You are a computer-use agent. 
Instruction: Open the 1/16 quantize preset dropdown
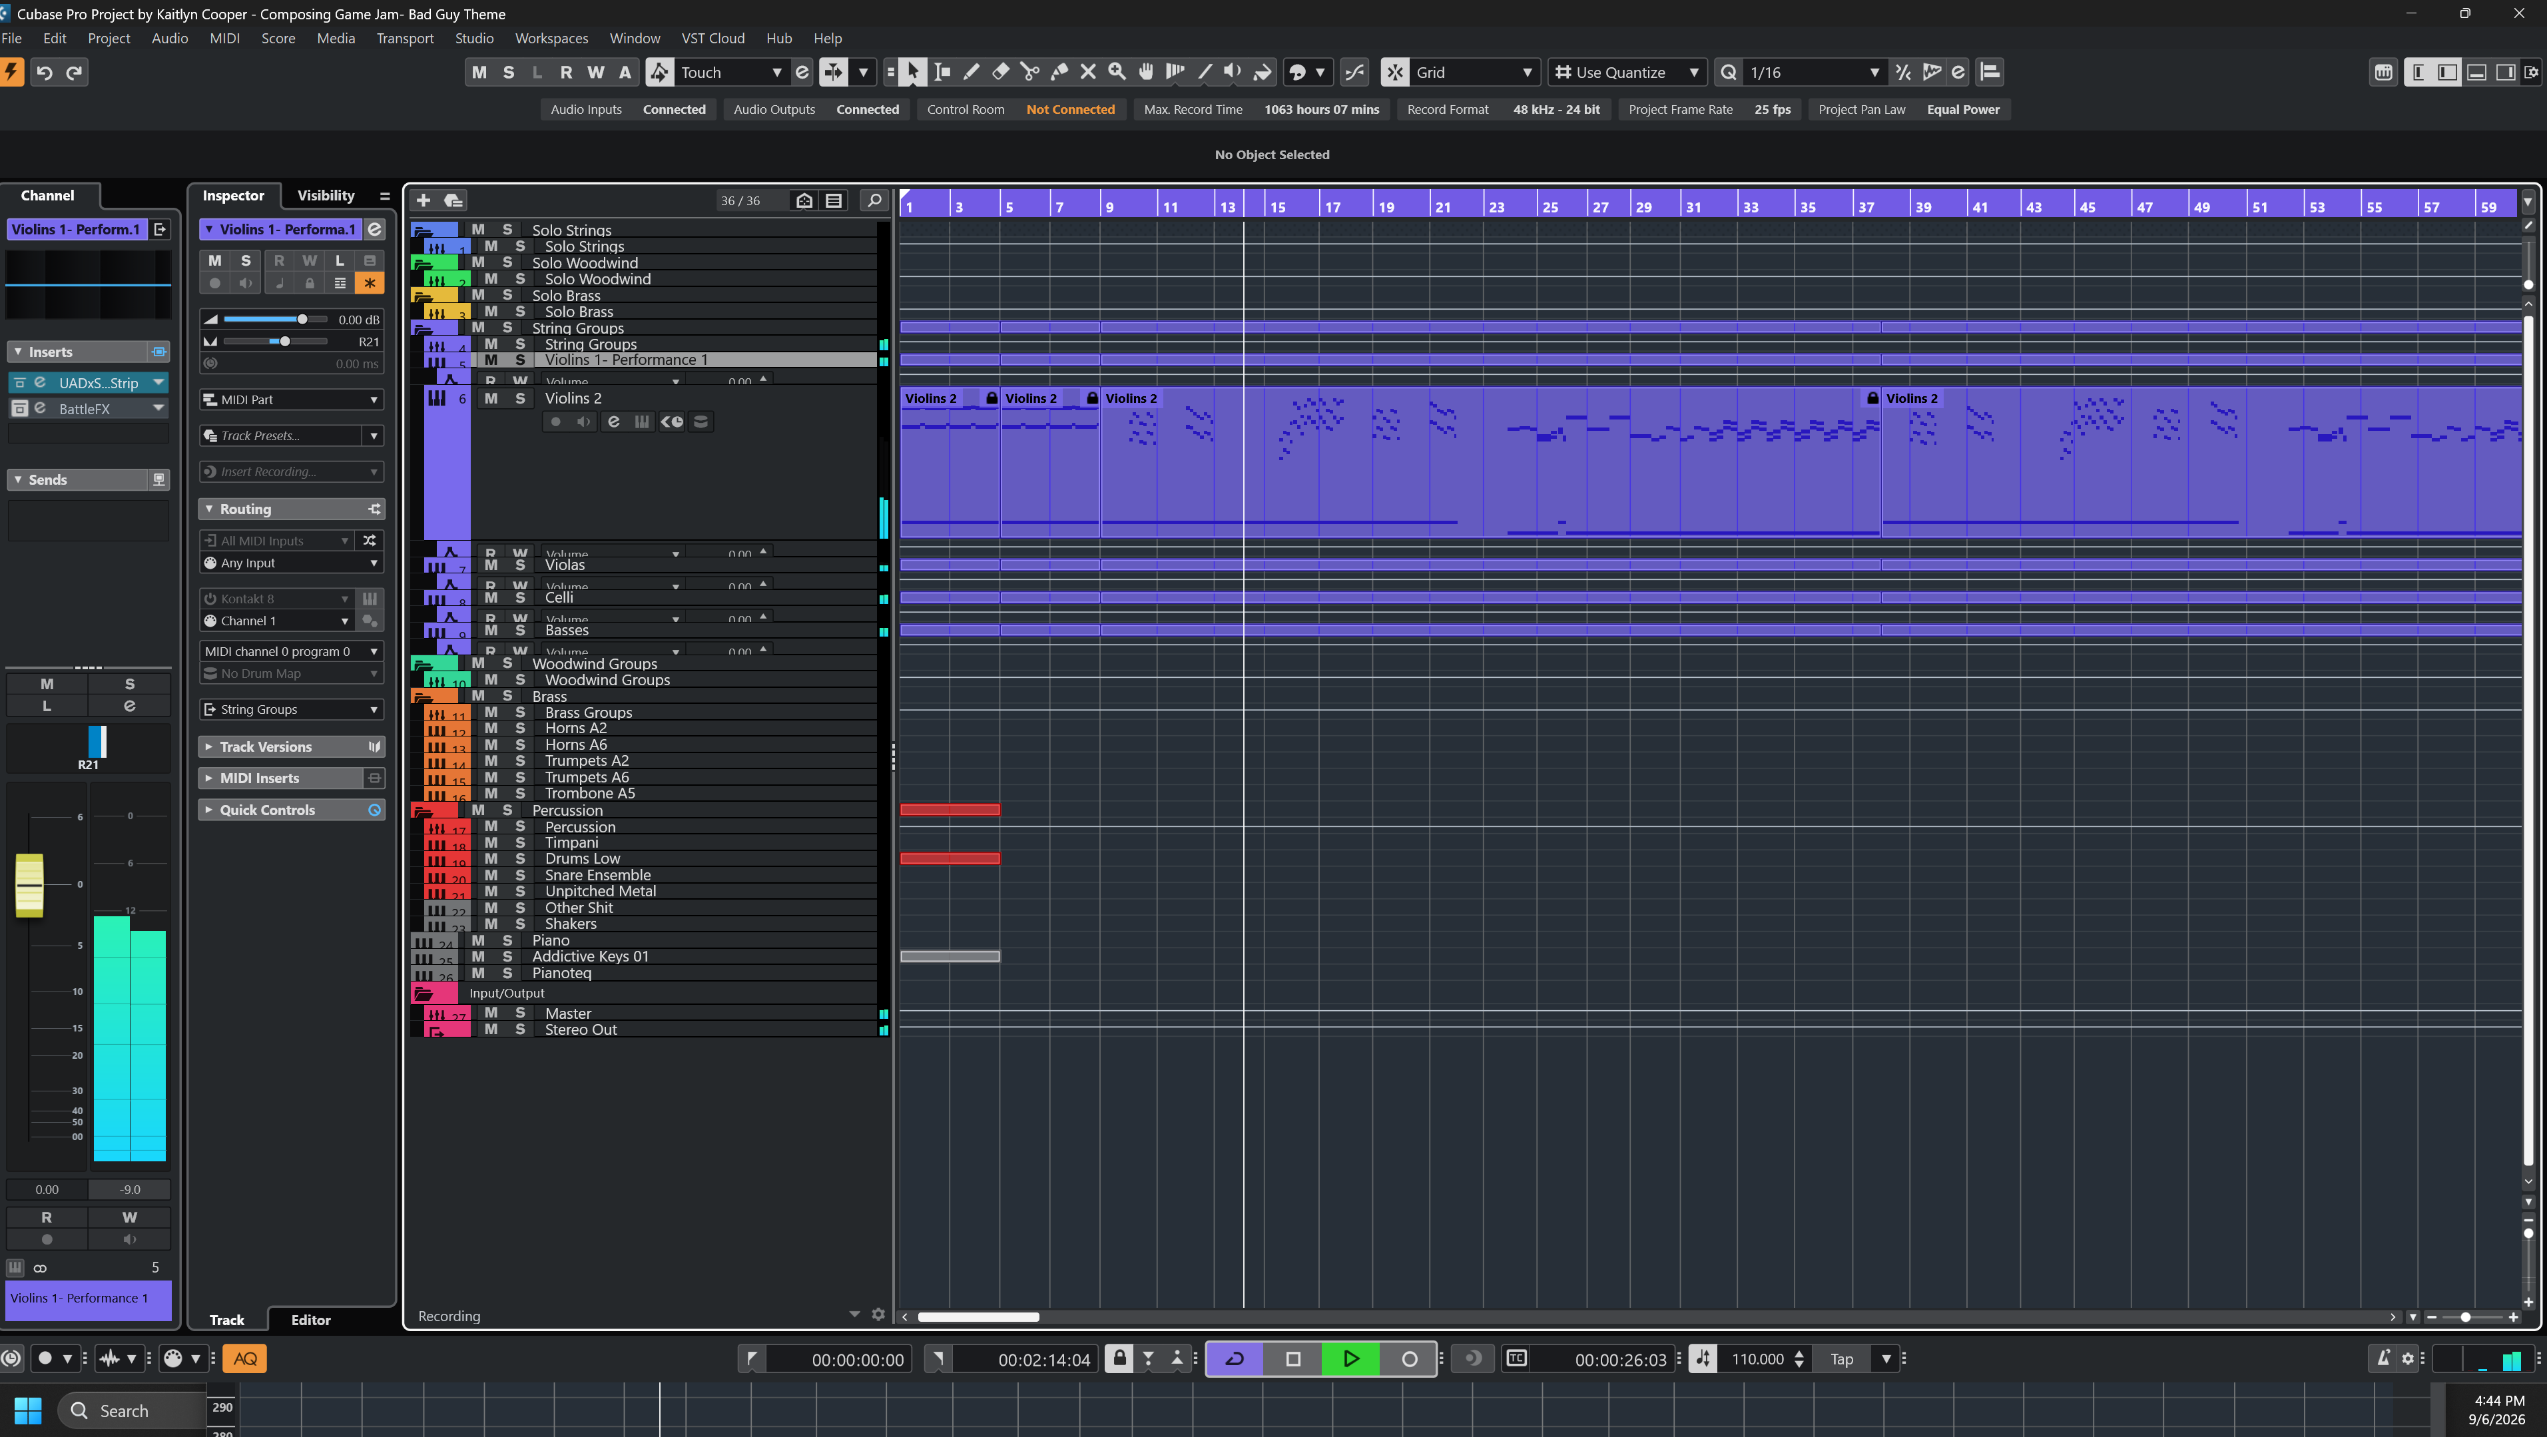pyautogui.click(x=1813, y=71)
